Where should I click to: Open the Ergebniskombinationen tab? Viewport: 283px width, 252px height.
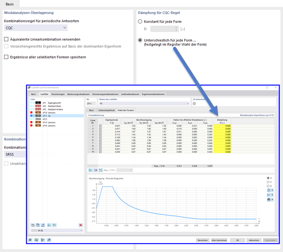pyautogui.click(x=153, y=94)
